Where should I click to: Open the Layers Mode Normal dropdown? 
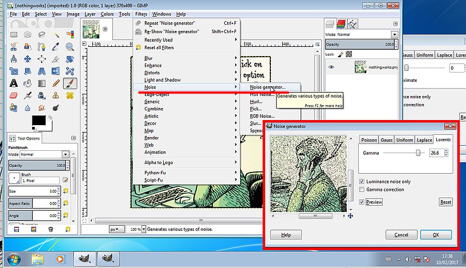point(394,34)
